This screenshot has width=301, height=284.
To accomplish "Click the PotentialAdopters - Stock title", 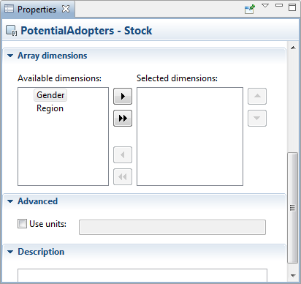I will 86,31.
